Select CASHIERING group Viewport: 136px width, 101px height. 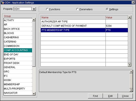tap(18, 37)
